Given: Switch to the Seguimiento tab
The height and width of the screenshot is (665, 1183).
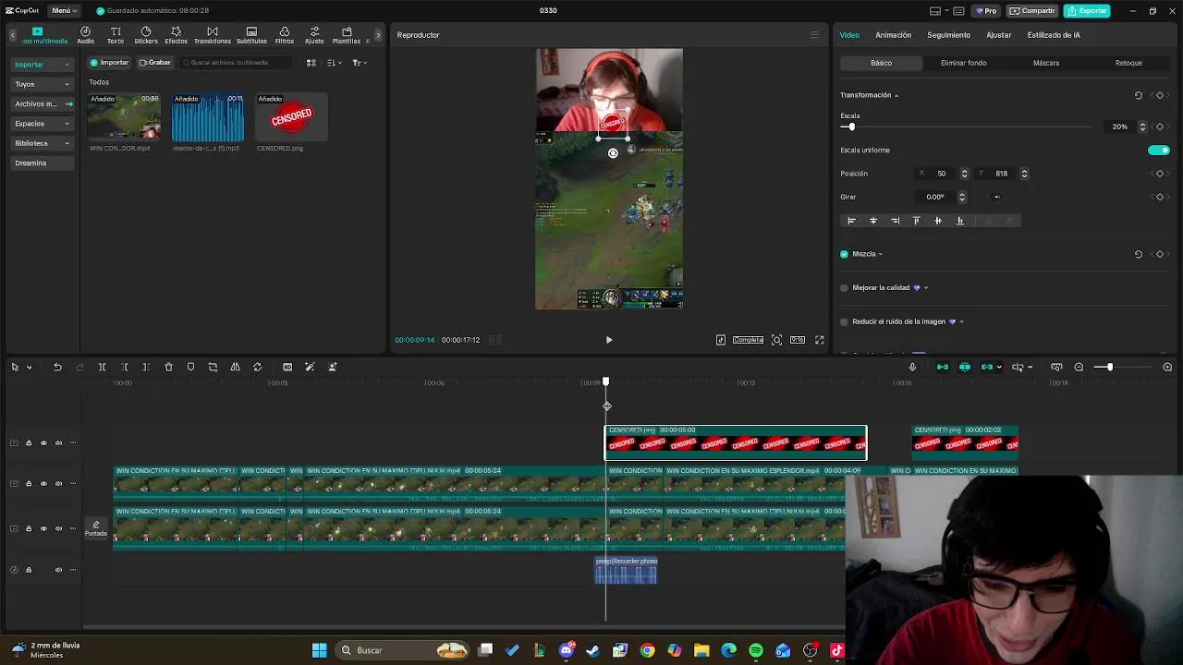Looking at the screenshot, I should coord(948,35).
